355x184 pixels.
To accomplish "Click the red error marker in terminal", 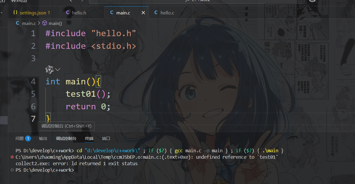I will (x=12, y=157).
